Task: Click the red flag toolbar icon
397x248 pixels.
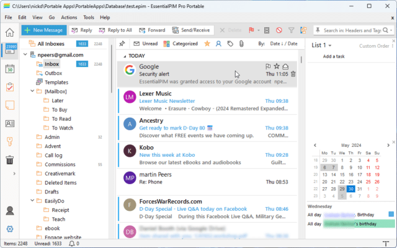Action: [x=251, y=30]
